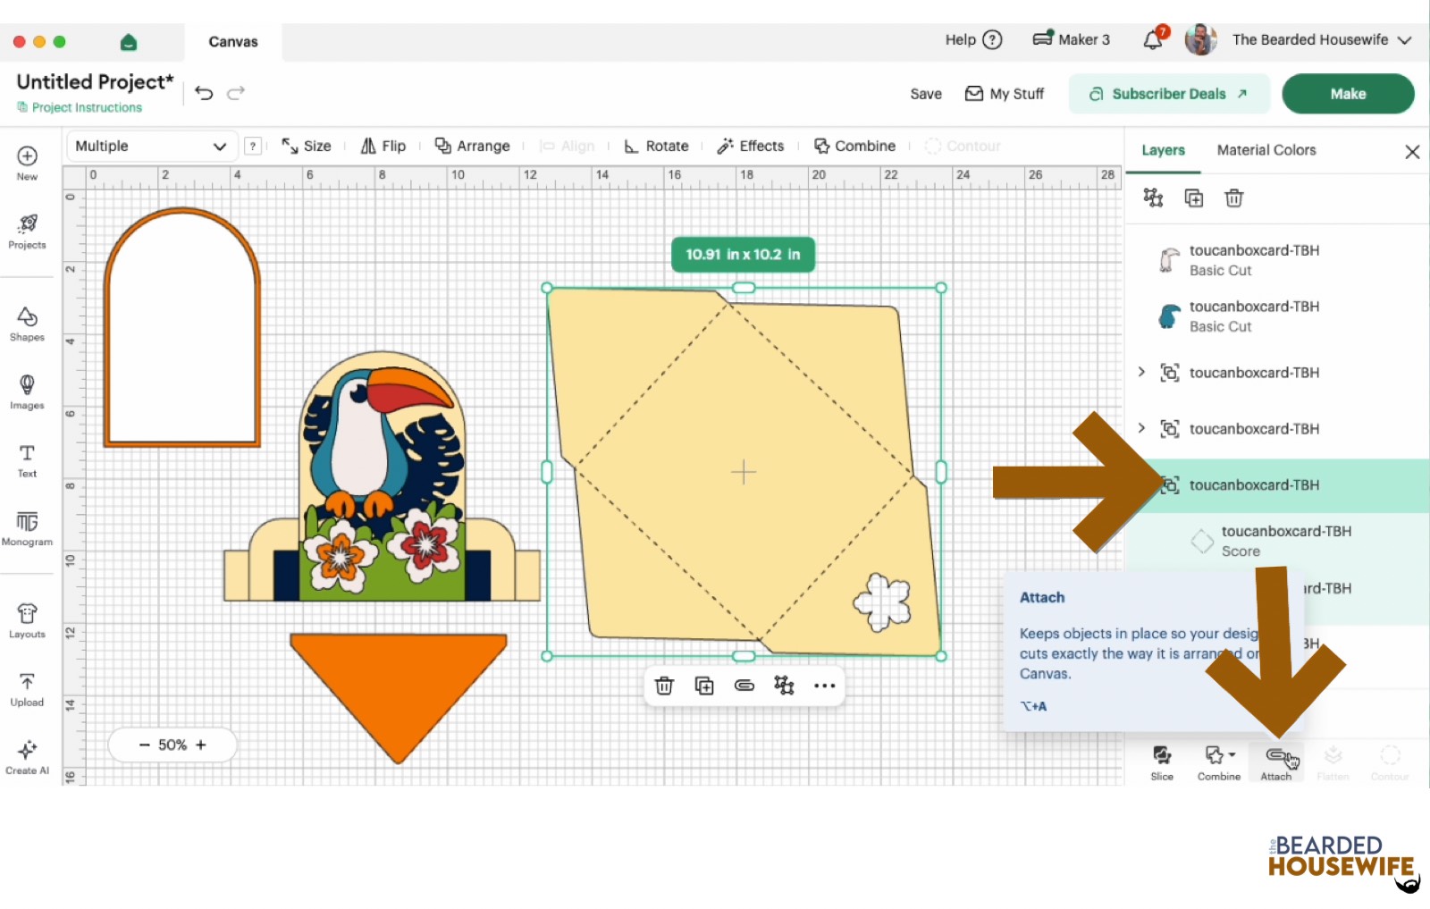1430x909 pixels.
Task: Open more options ellipsis on canvas toolbar
Action: coord(825,686)
